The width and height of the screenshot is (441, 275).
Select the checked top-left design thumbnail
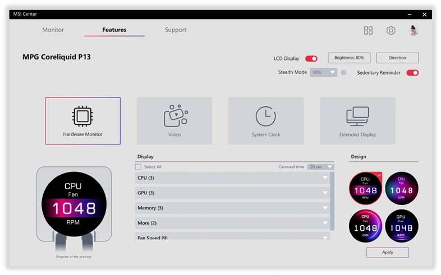tap(365, 188)
